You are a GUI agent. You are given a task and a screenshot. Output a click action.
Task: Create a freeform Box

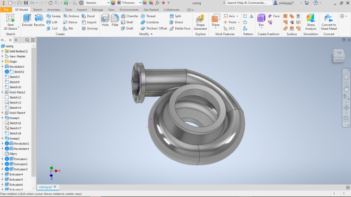pyautogui.click(x=261, y=21)
